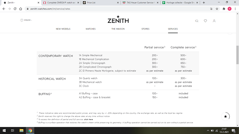Switch to the Price List tab
Screen dimensions: 239x134
click(100, 2)
